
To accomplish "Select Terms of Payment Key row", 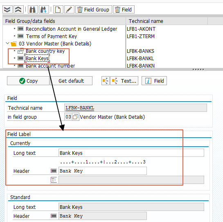I will 51,36.
